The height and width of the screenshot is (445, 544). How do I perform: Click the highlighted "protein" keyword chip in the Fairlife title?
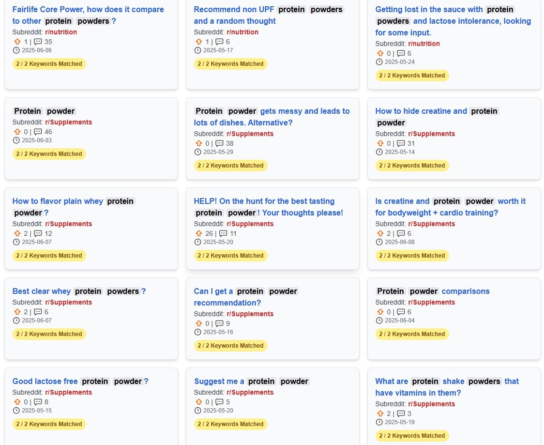point(59,21)
